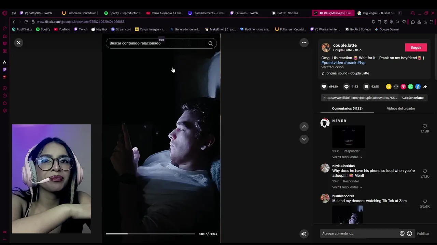
Task: Click the Copiar enlace button
Action: click(413, 98)
